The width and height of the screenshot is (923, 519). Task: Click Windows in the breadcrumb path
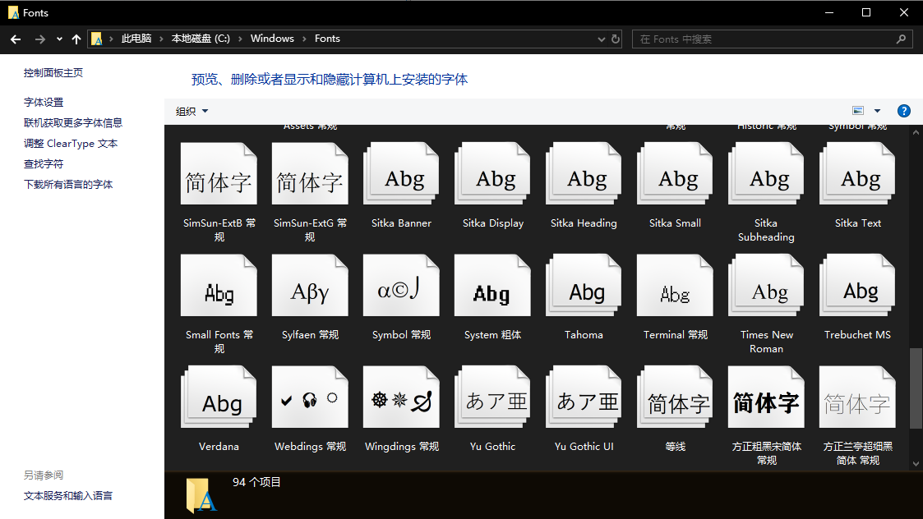(272, 39)
